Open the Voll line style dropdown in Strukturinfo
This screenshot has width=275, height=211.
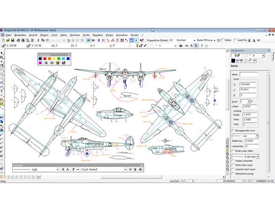click(257, 136)
